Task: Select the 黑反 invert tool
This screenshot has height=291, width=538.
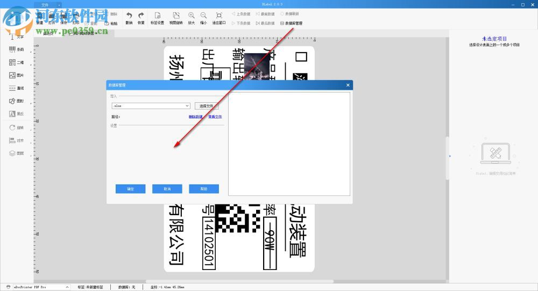Action: click(16, 113)
